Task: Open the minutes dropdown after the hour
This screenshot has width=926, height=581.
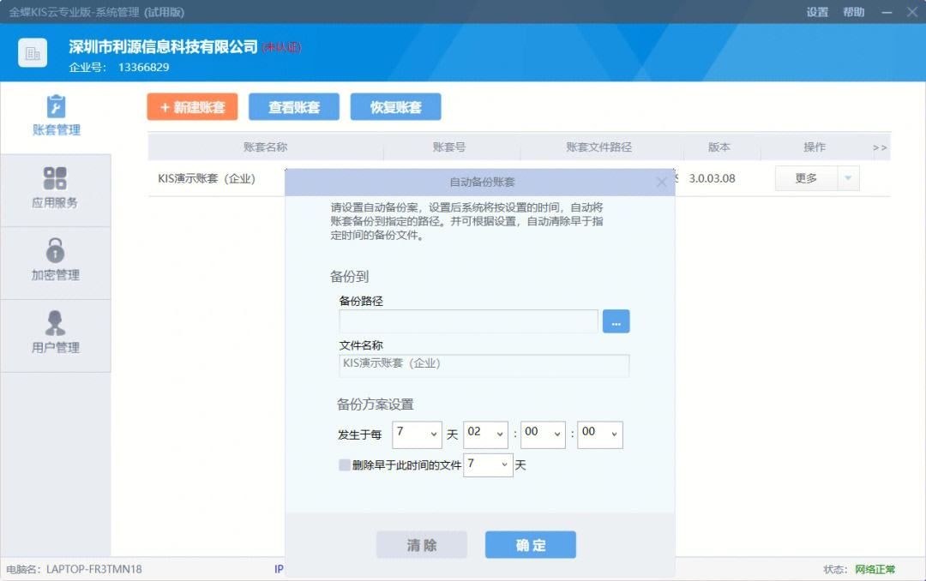Action: (543, 434)
